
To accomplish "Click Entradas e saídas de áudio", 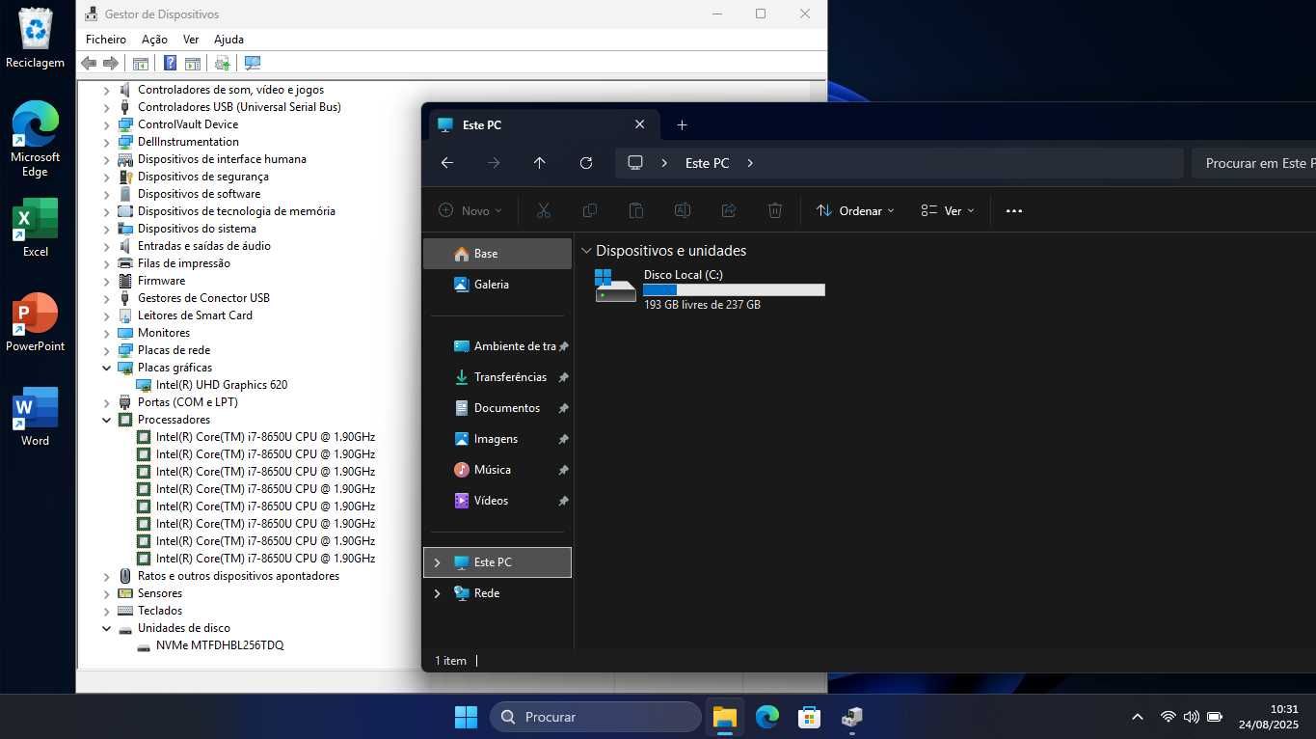I will click(x=204, y=246).
